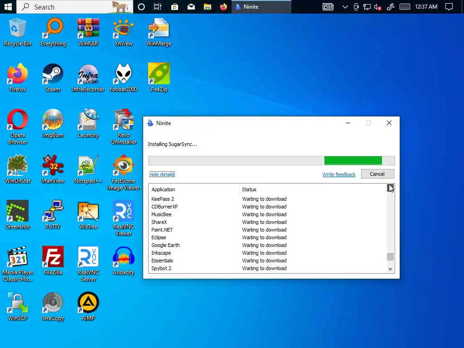Click the TeraCopy desktop icon
The width and height of the screenshot is (464, 348).
point(53,307)
